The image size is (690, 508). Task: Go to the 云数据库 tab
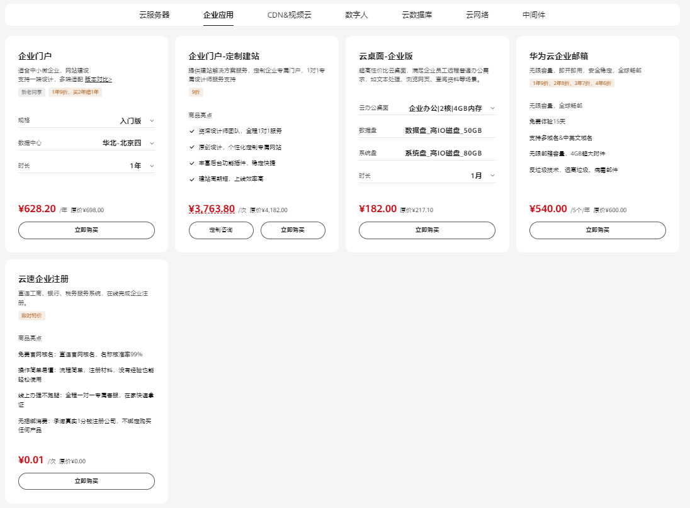click(x=417, y=14)
